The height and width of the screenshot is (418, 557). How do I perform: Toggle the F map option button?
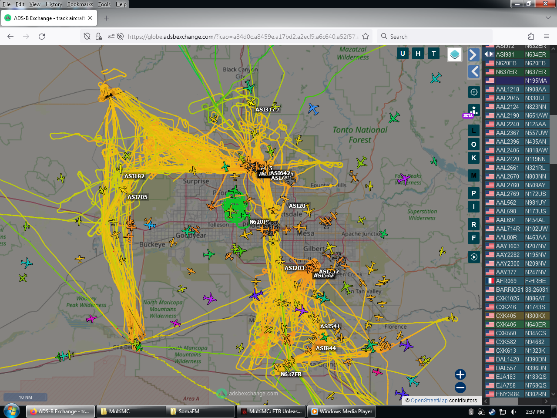pos(474,238)
